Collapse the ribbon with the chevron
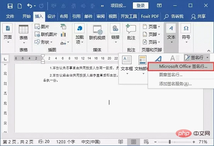Image resolution: width=214 pixels, height=146 pixels. pyautogui.click(x=209, y=51)
